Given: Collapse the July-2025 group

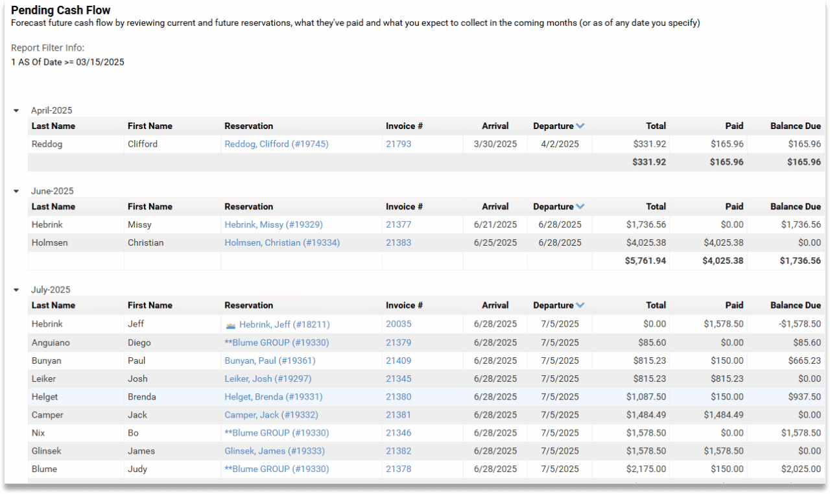Looking at the screenshot, I should tap(16, 289).
